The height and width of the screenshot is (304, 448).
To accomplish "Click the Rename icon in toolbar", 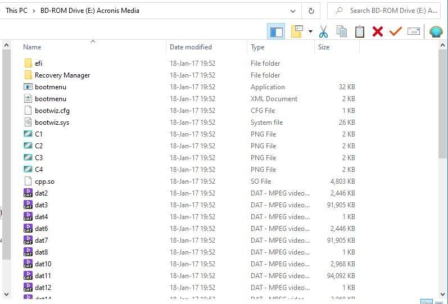I will [413, 31].
